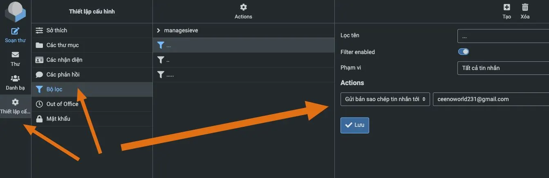549x178 pixels.
Task: Open Mật khẩu password section
Action: 58,119
